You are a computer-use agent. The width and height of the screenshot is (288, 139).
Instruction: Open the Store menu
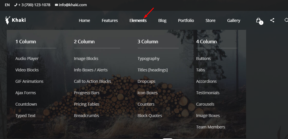(210, 20)
